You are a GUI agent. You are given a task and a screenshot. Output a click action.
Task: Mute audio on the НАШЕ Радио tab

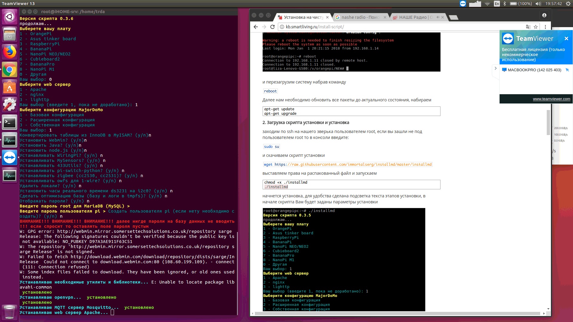pyautogui.click(x=437, y=17)
